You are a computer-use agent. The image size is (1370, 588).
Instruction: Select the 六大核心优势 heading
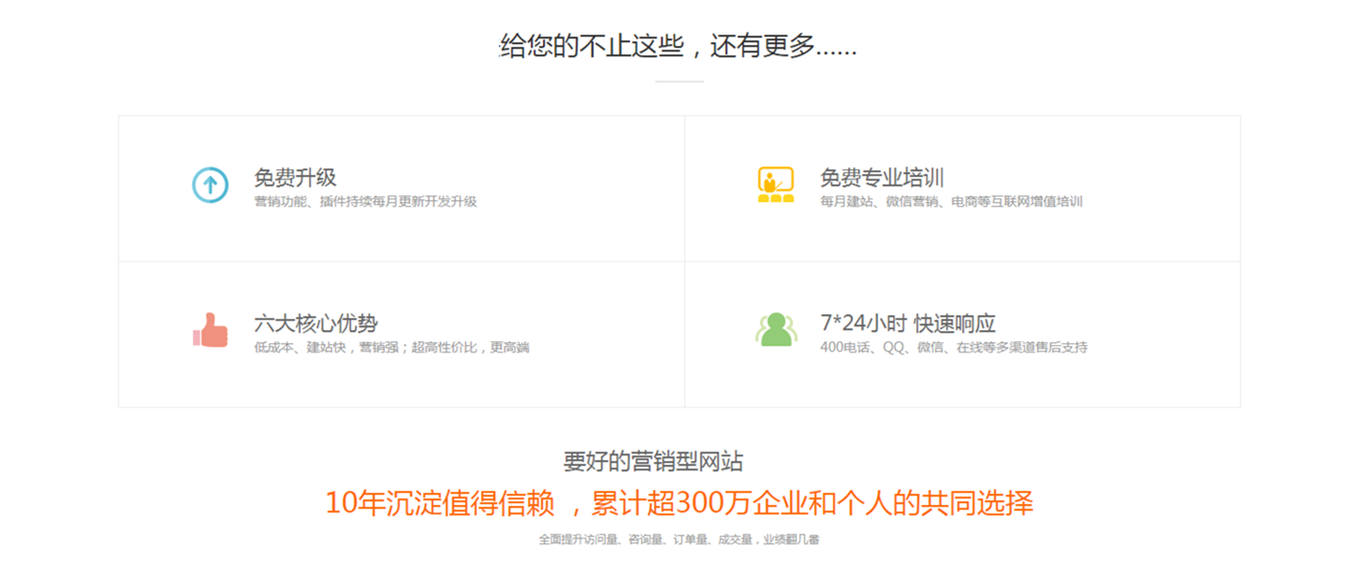point(315,323)
